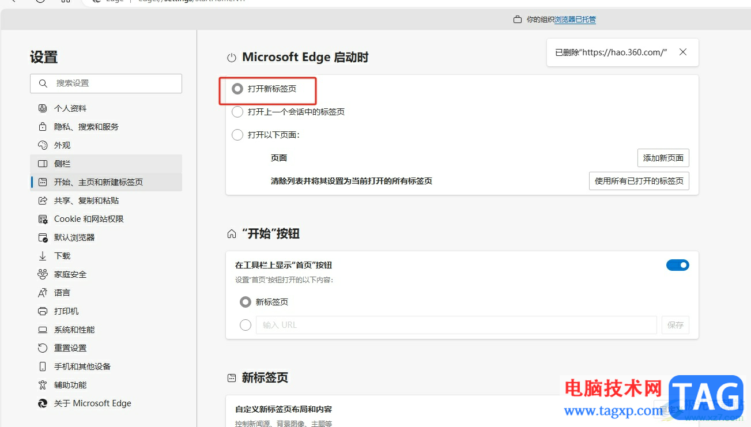Select the 打开新标签页 startup option
Viewport: 751px width, 427px height.
[x=237, y=89]
